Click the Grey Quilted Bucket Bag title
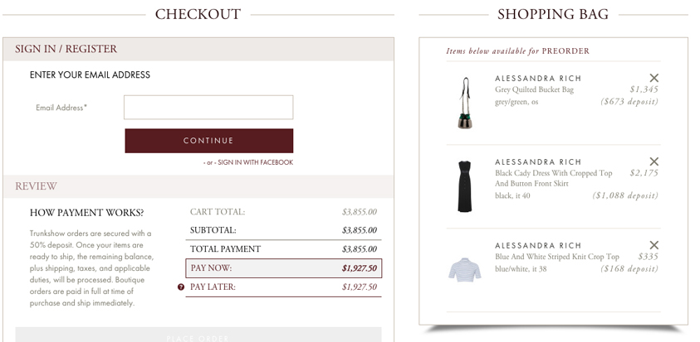 pyautogui.click(x=534, y=89)
